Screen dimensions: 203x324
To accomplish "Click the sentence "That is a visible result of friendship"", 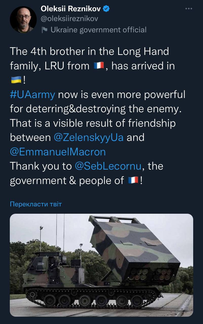I will (93, 123).
